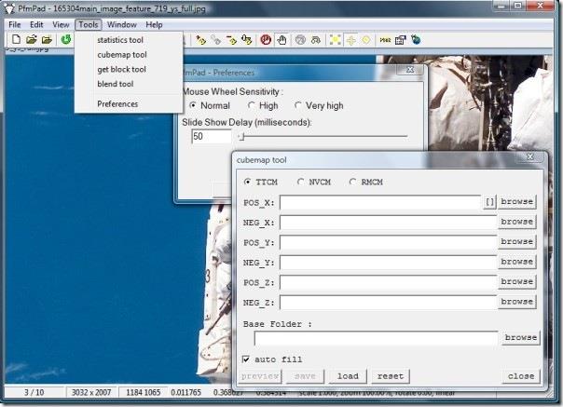563x407 pixels.
Task: Open the Window menu
Action: pos(121,24)
